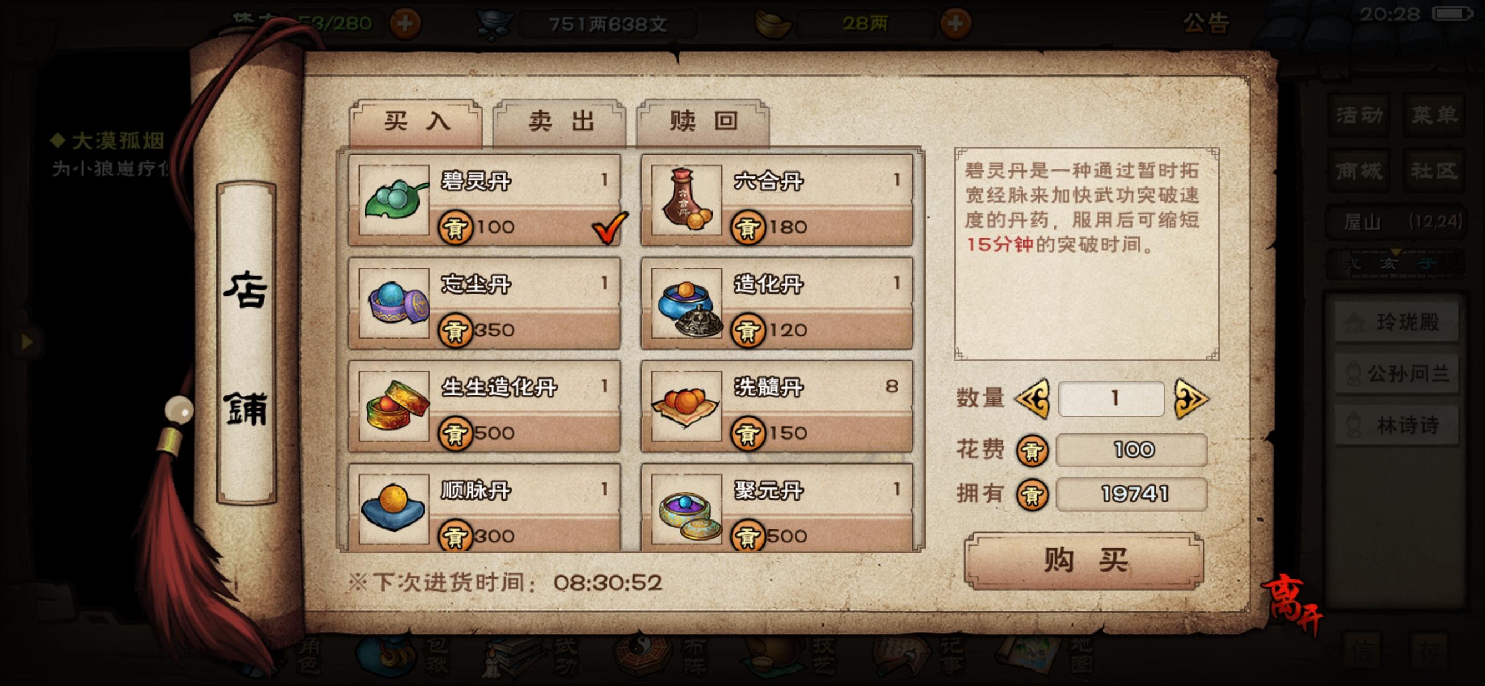Select the 造化丹 blue bowl icon

pyautogui.click(x=686, y=302)
